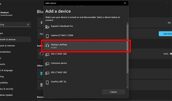The height and width of the screenshot is (101, 172).
Task: Click the Beebom Local Account profile
Action: (6, 14)
